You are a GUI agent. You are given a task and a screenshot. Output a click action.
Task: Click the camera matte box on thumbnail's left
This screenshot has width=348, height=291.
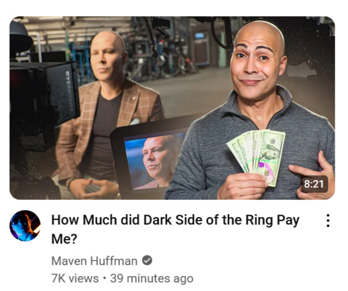click(x=43, y=94)
